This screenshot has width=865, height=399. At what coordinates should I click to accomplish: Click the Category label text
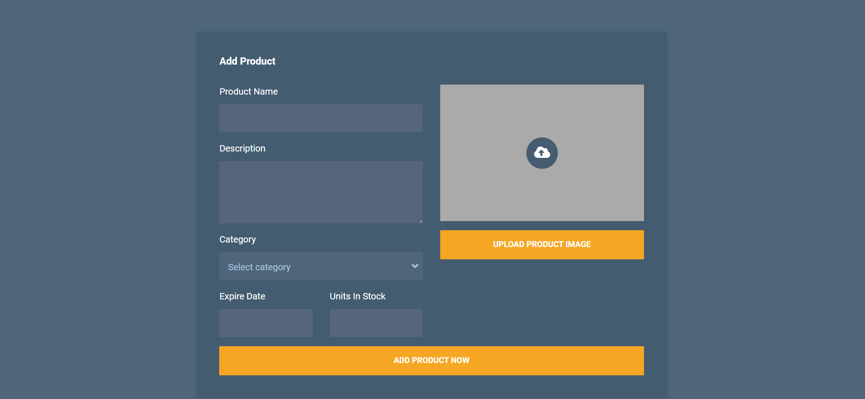[237, 239]
